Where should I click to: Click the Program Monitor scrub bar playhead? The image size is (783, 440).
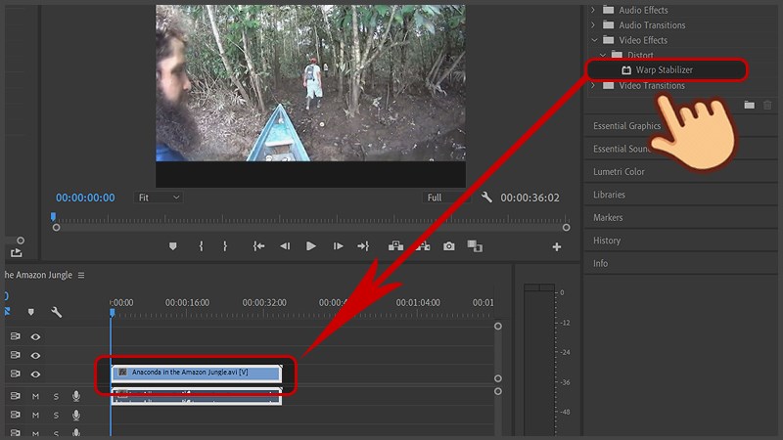pyautogui.click(x=54, y=216)
